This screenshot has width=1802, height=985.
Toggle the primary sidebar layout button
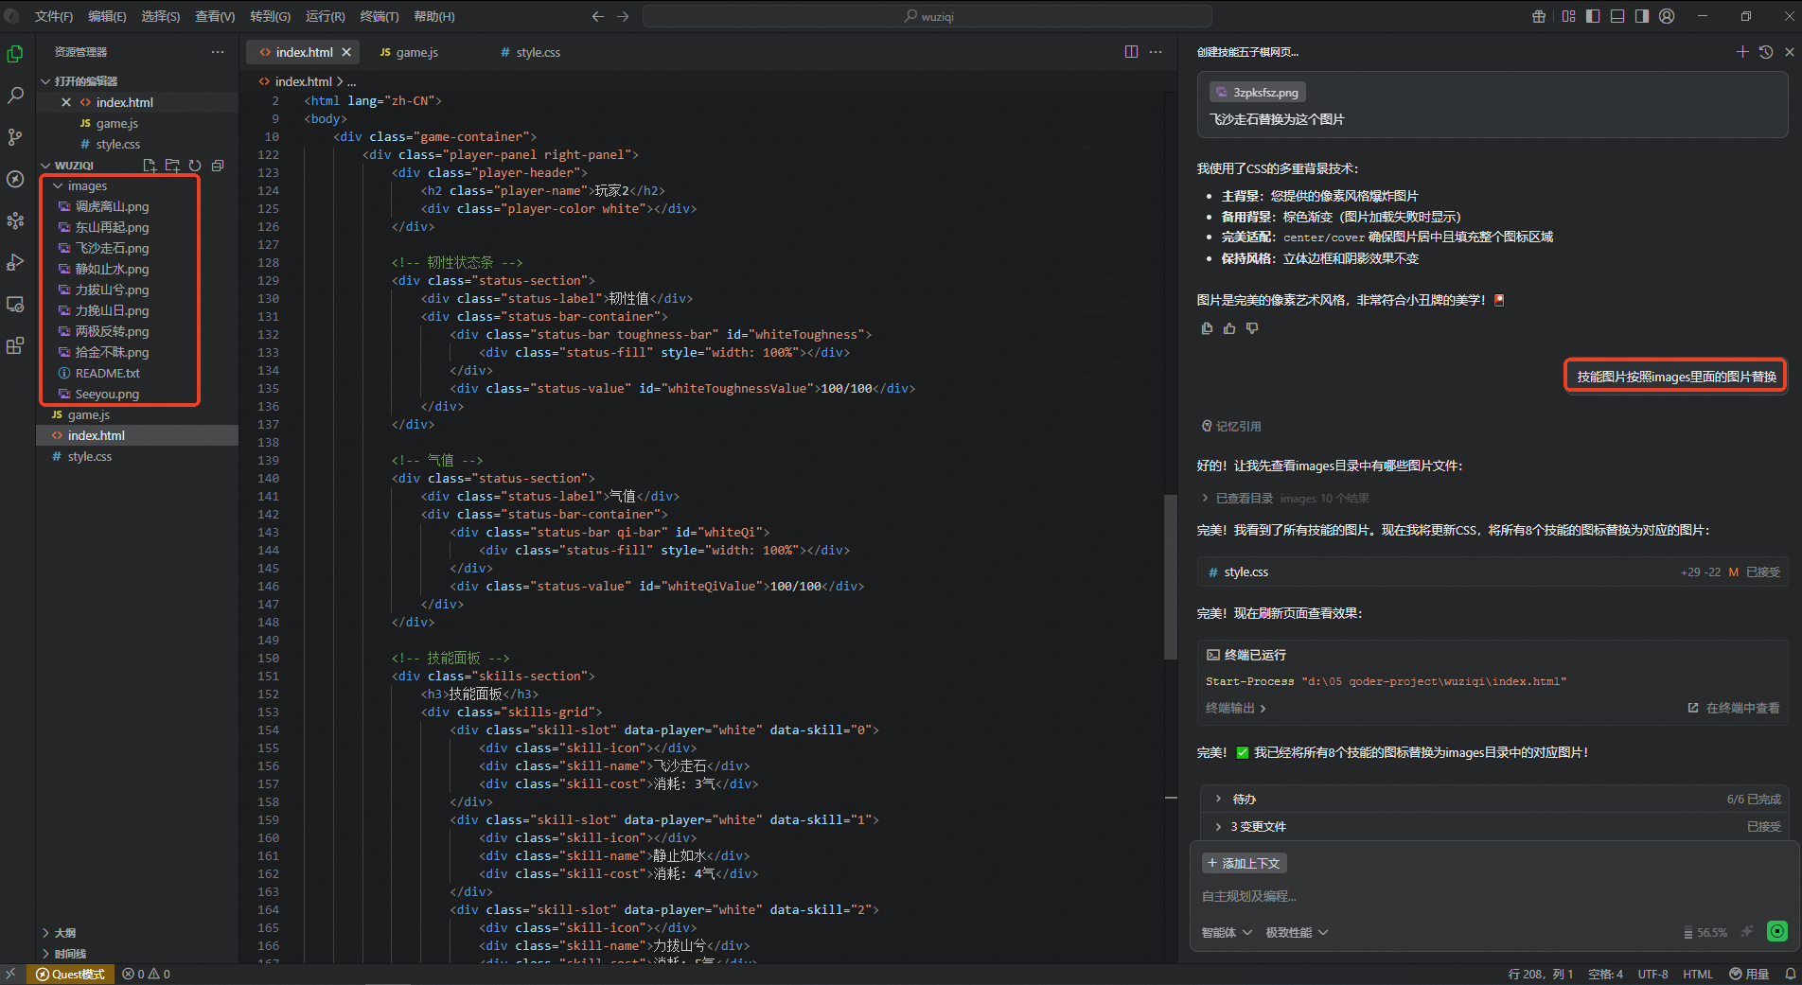coord(1593,16)
